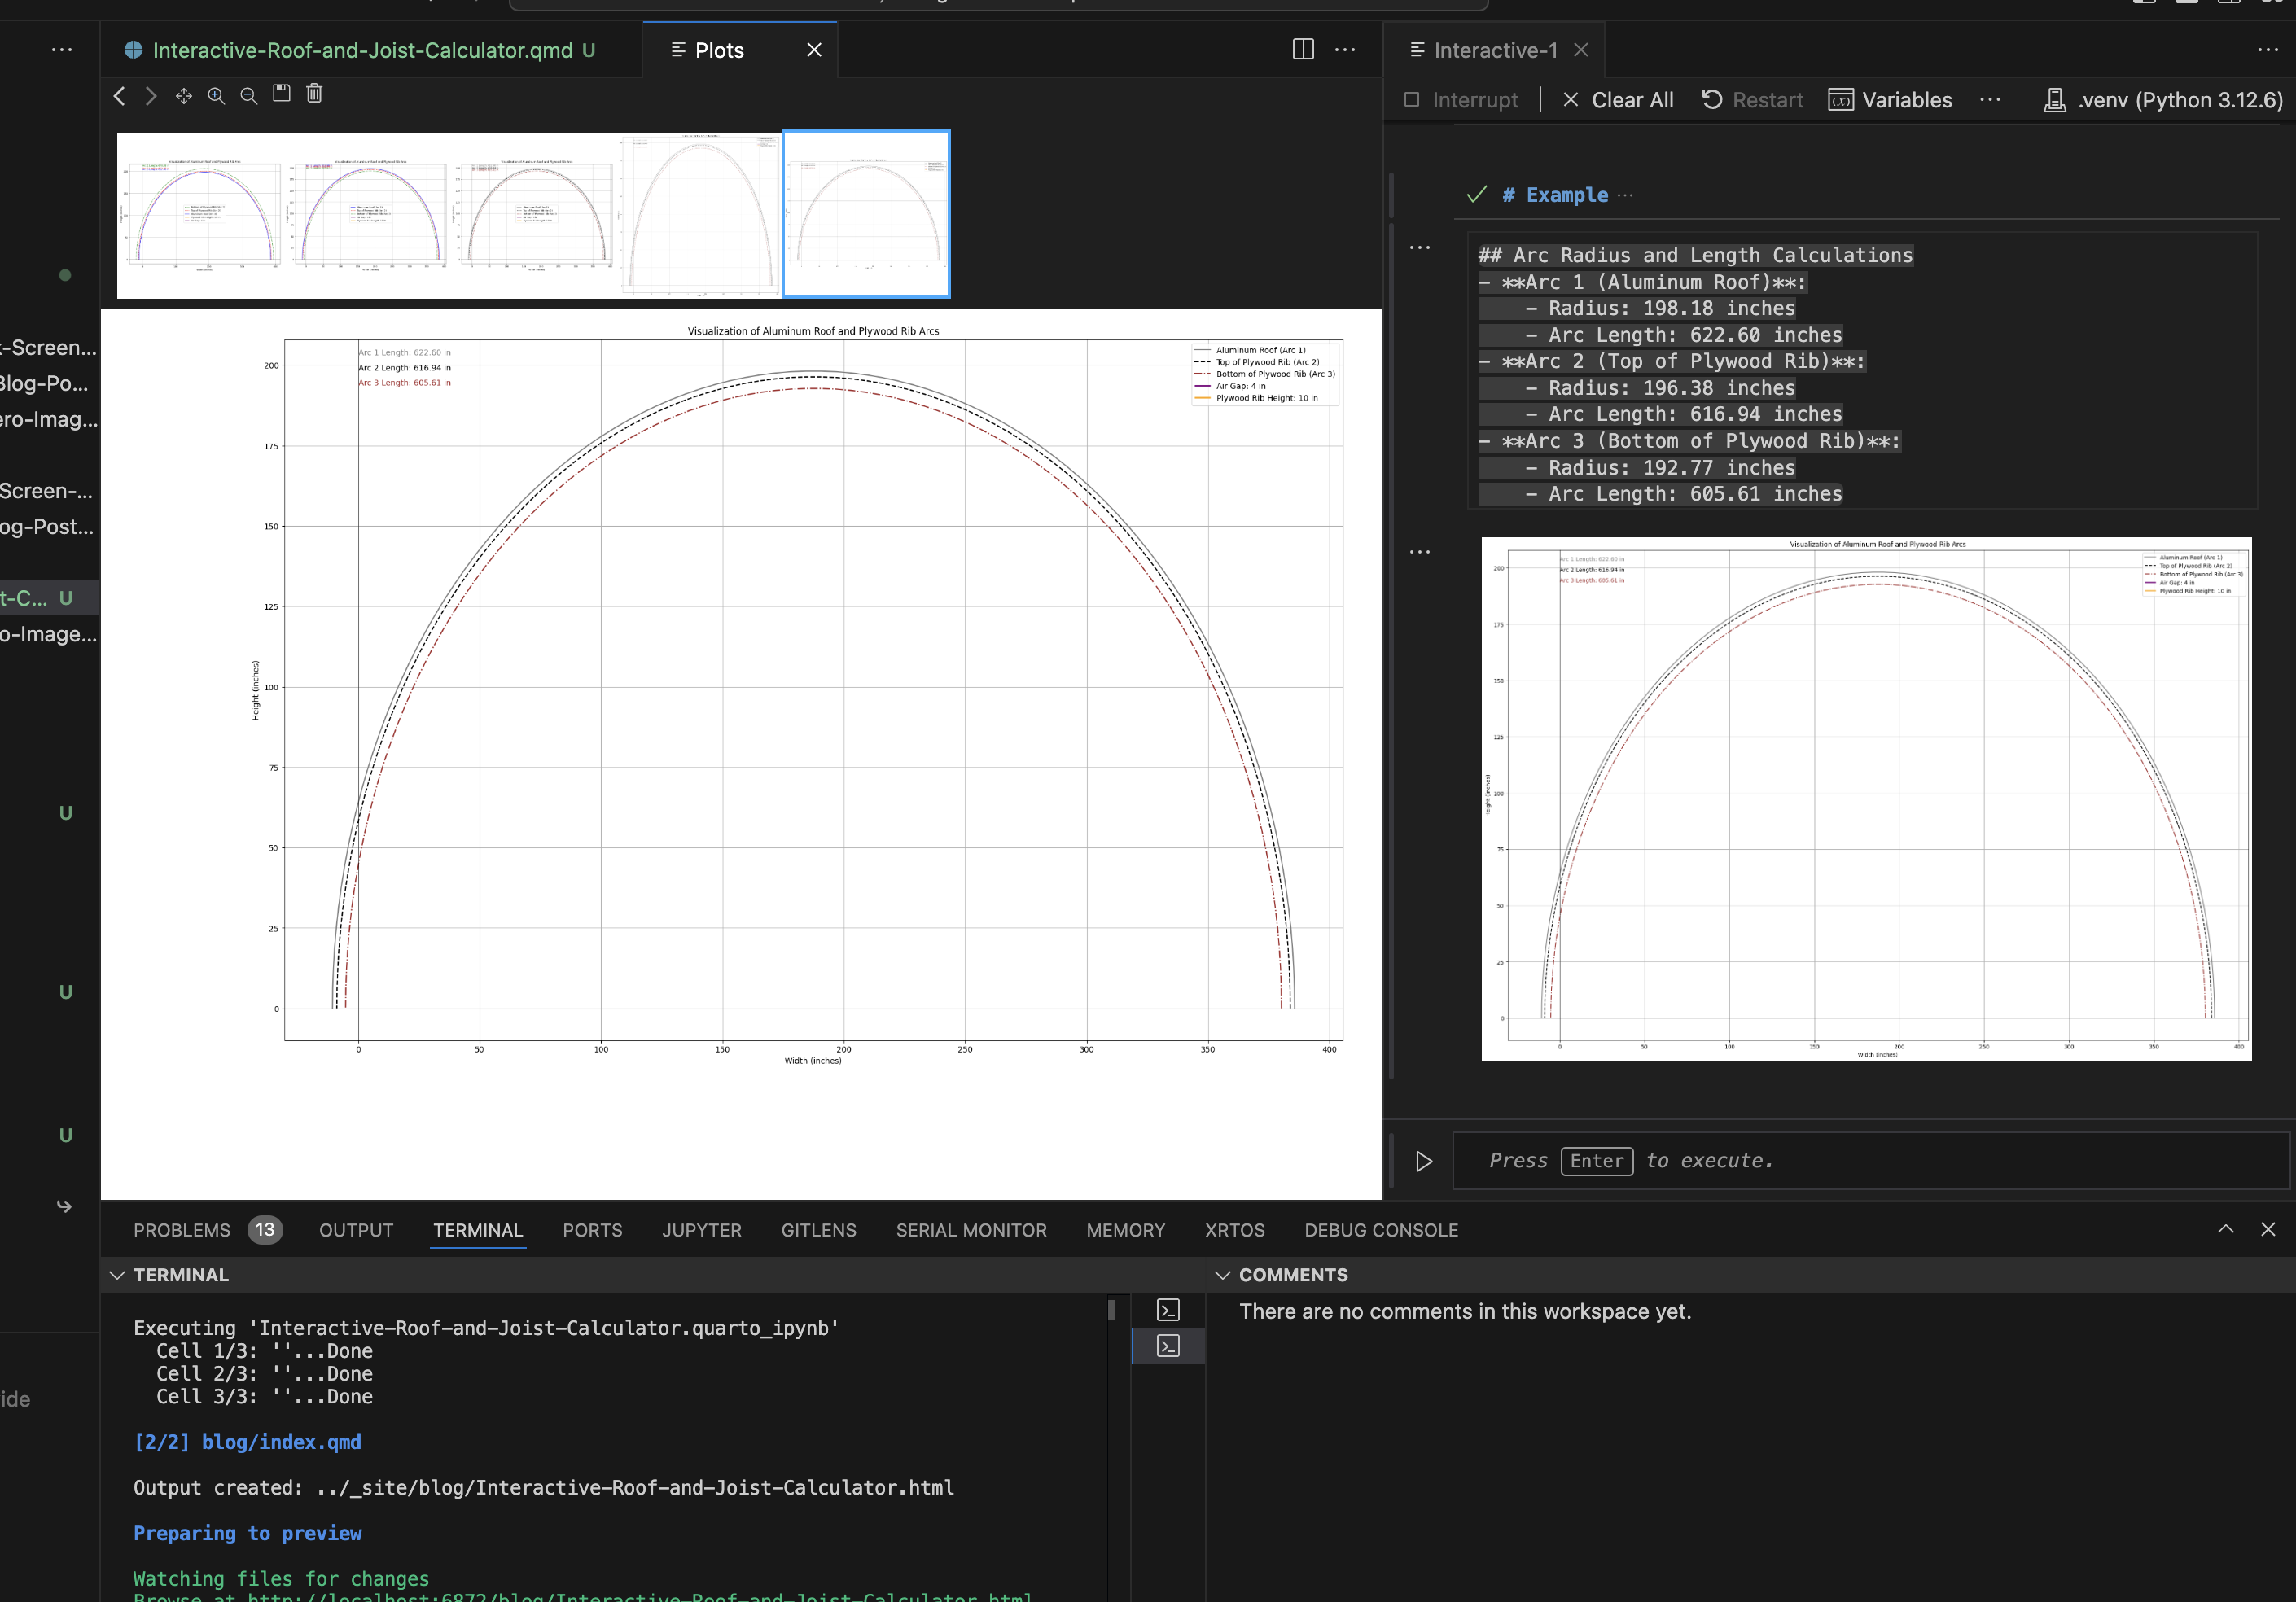Select the highlighted fifth plot thumbnail
2296x1602 pixels.
(x=866, y=215)
